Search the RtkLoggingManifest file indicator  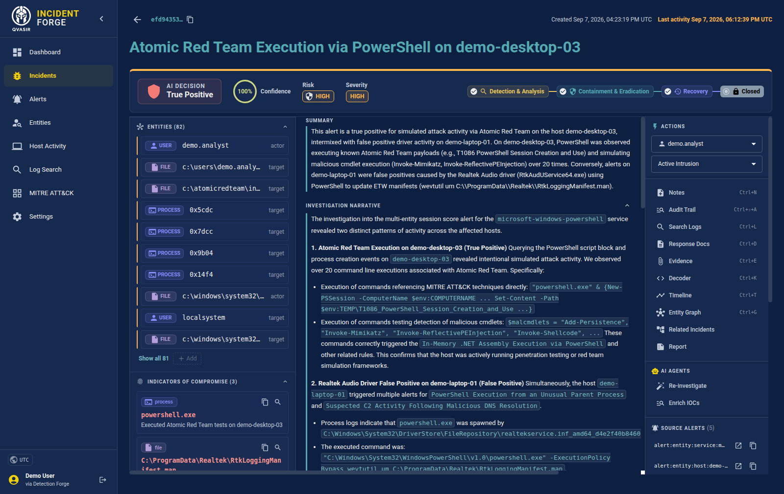click(x=278, y=448)
